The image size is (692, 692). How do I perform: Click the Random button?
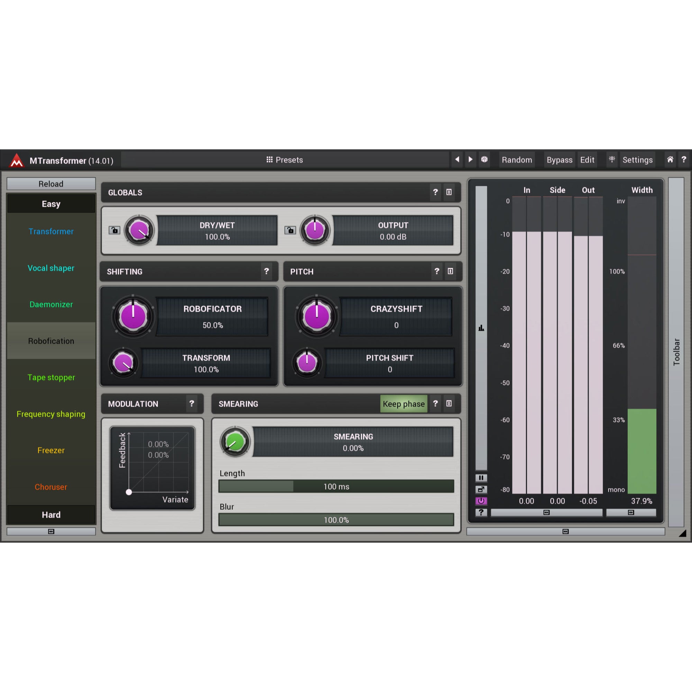[517, 160]
